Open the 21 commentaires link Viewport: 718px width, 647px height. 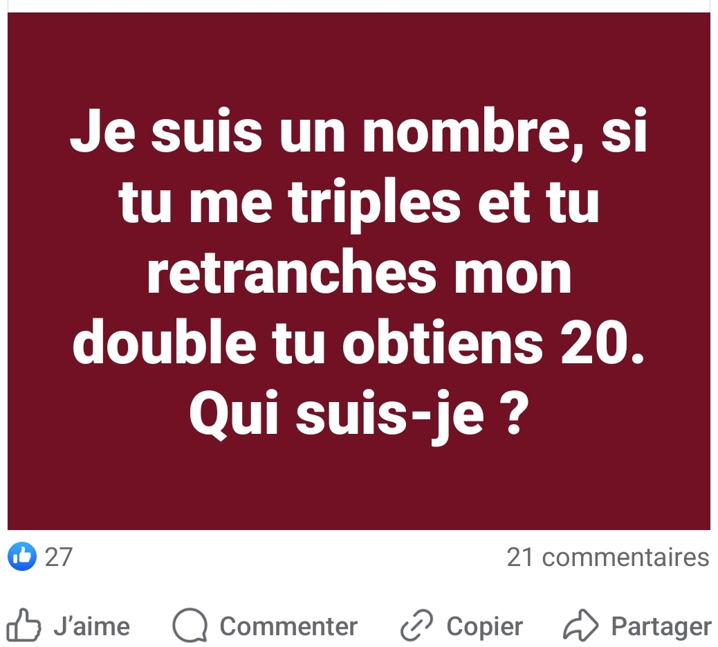607,557
